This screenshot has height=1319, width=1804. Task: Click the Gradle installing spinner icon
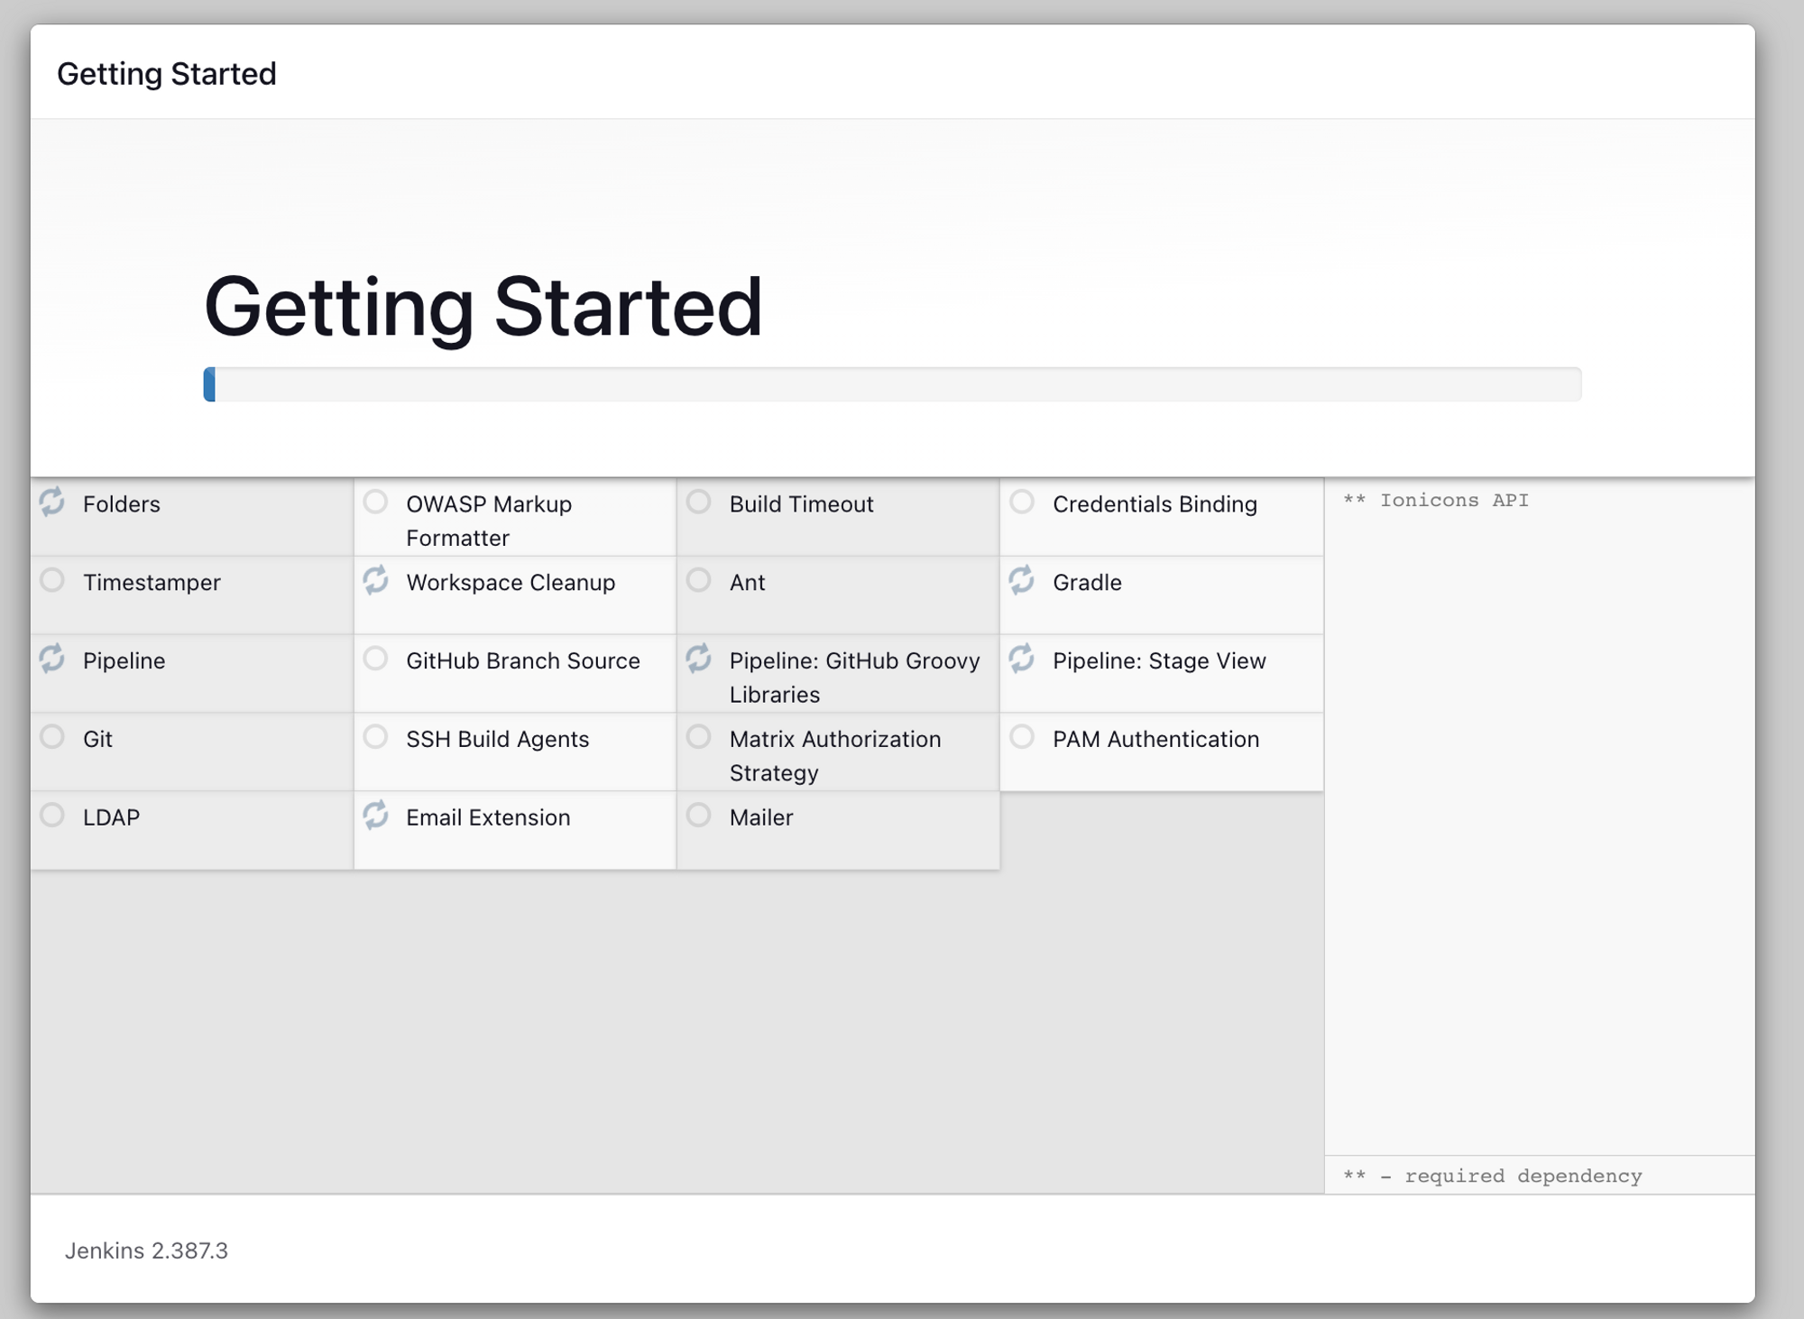tap(1021, 580)
